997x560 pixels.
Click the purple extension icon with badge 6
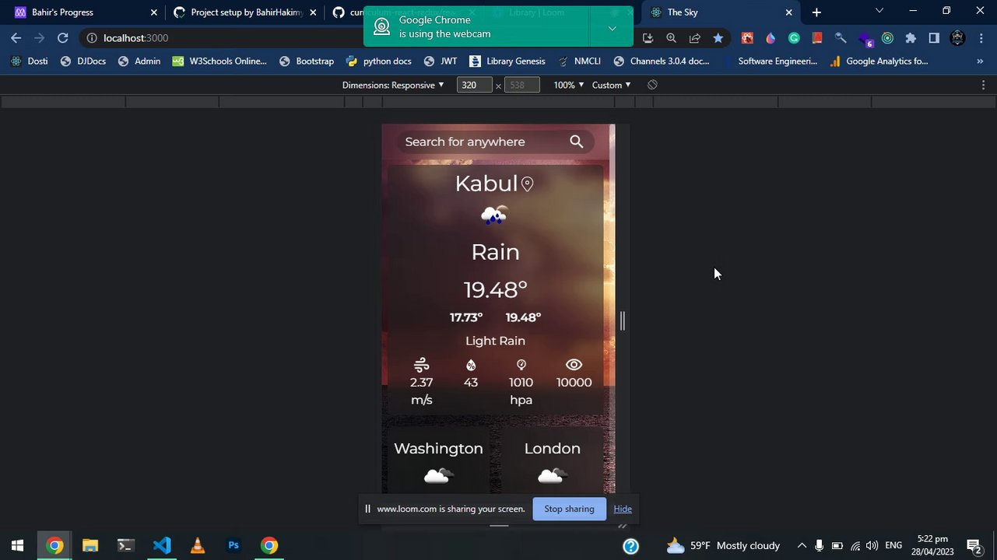coord(865,39)
